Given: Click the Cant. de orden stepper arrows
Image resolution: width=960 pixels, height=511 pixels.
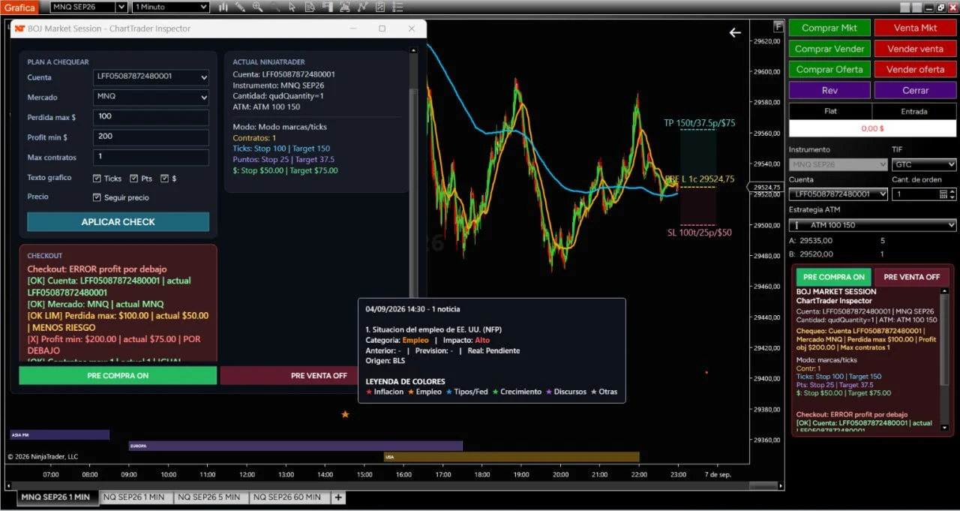Looking at the screenshot, I should pyautogui.click(x=952, y=194).
